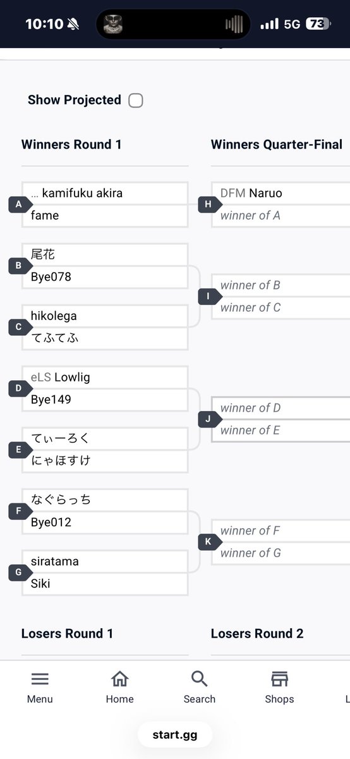
Task: Open Search magnifier icon
Action: click(x=199, y=679)
